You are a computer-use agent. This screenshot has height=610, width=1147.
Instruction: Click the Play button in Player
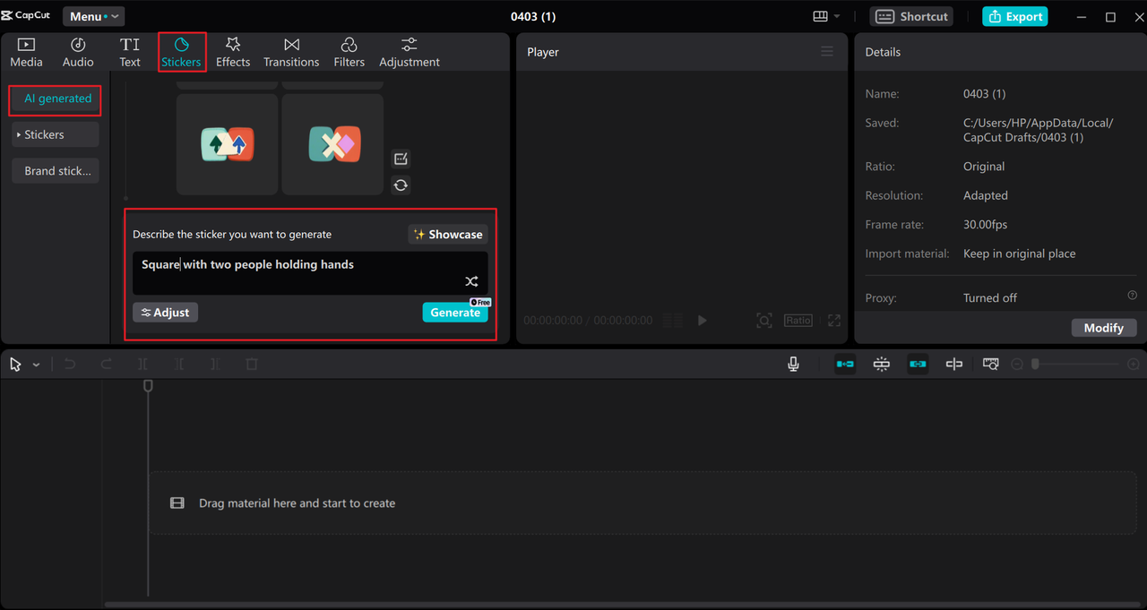(x=702, y=320)
